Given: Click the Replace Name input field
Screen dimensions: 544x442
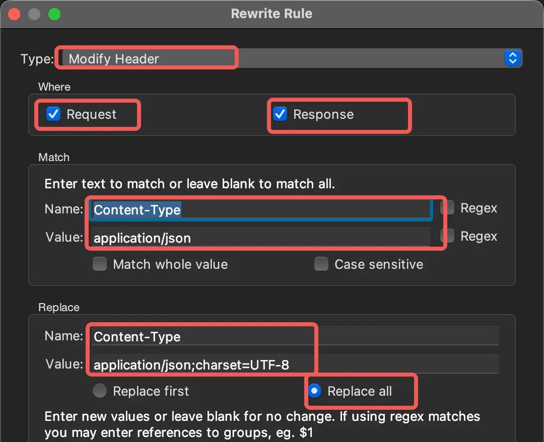Looking at the screenshot, I should coord(295,336).
